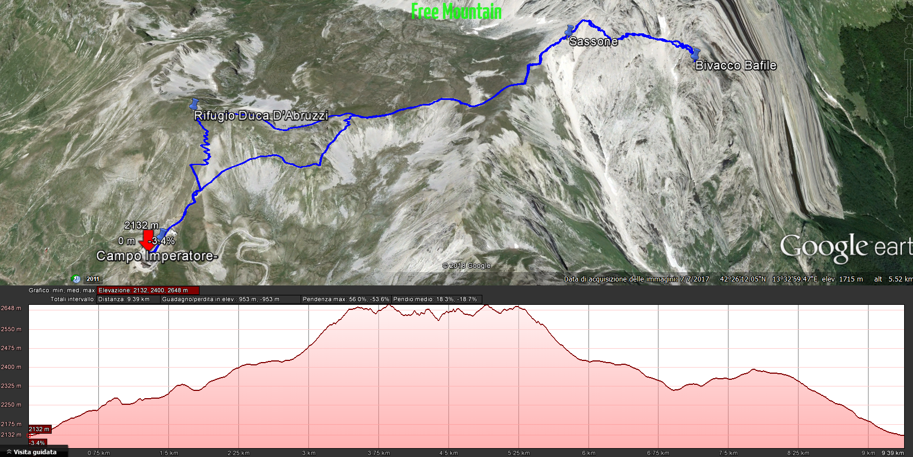Click the Pendenza max readout
The width and height of the screenshot is (913, 457).
(345, 299)
